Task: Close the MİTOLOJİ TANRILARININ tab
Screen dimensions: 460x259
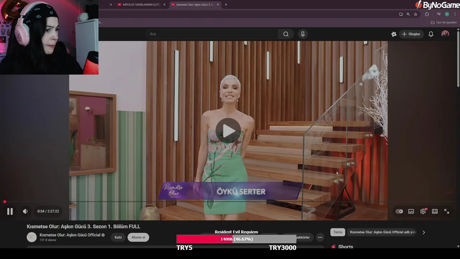Action: click(164, 5)
